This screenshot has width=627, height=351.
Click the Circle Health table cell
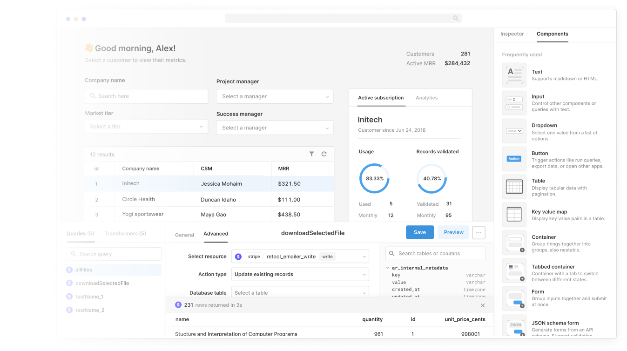coord(154,199)
